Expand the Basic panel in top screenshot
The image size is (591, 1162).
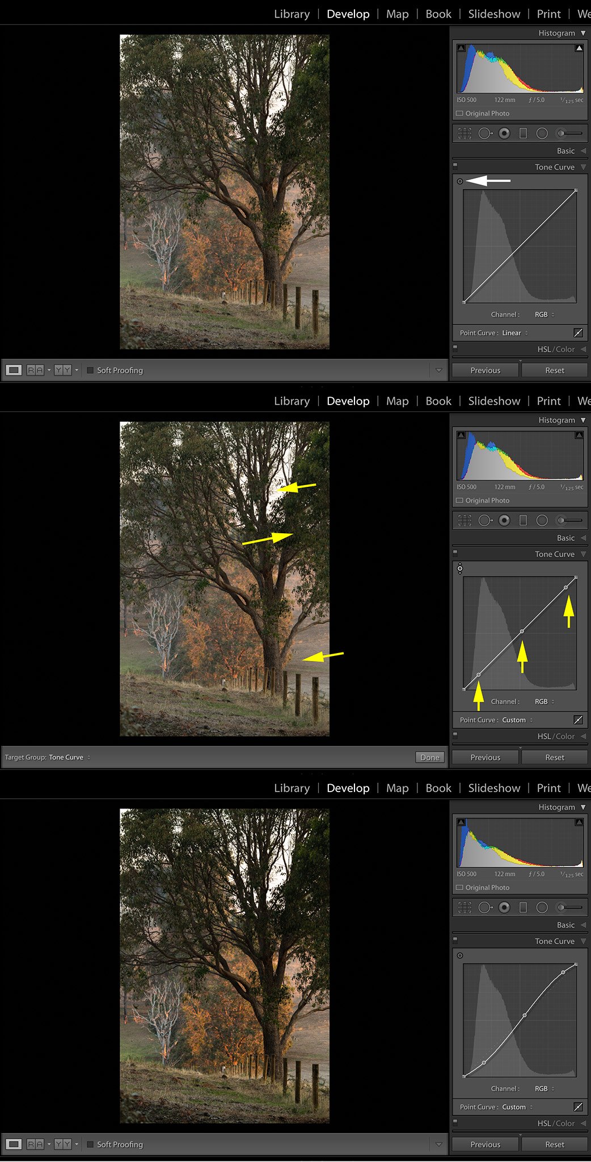[583, 151]
